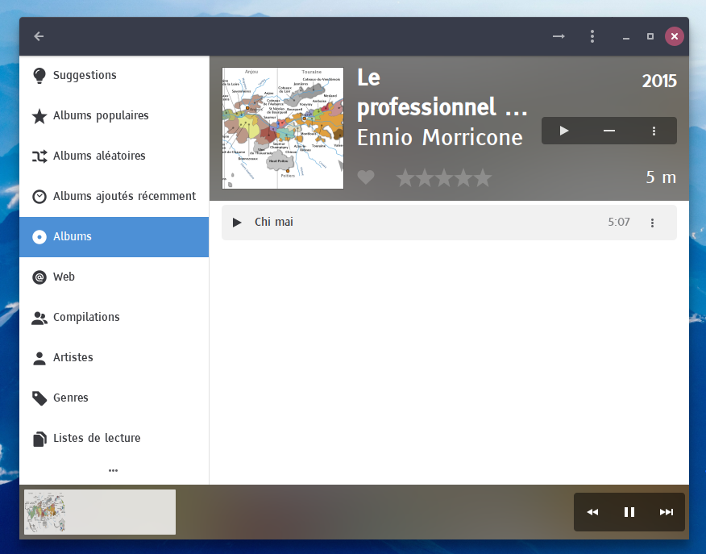Open the main menu in header bar
The image size is (706, 554).
tap(592, 36)
